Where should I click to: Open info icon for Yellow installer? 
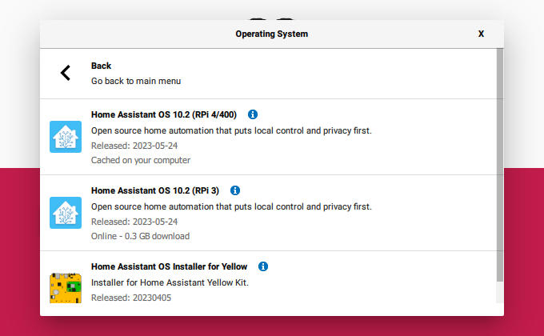tap(263, 266)
